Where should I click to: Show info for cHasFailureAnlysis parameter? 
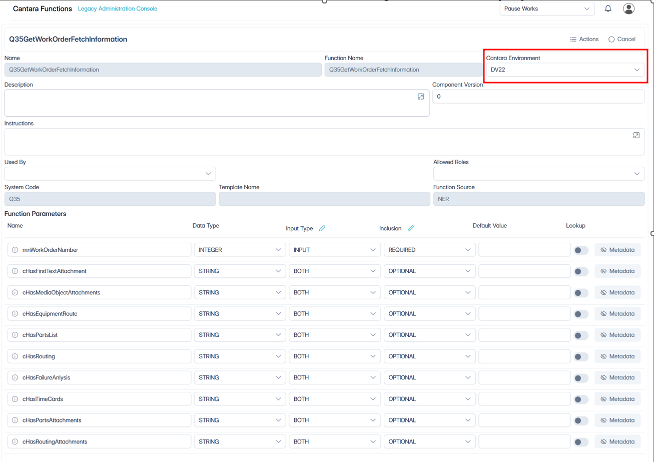coord(15,378)
